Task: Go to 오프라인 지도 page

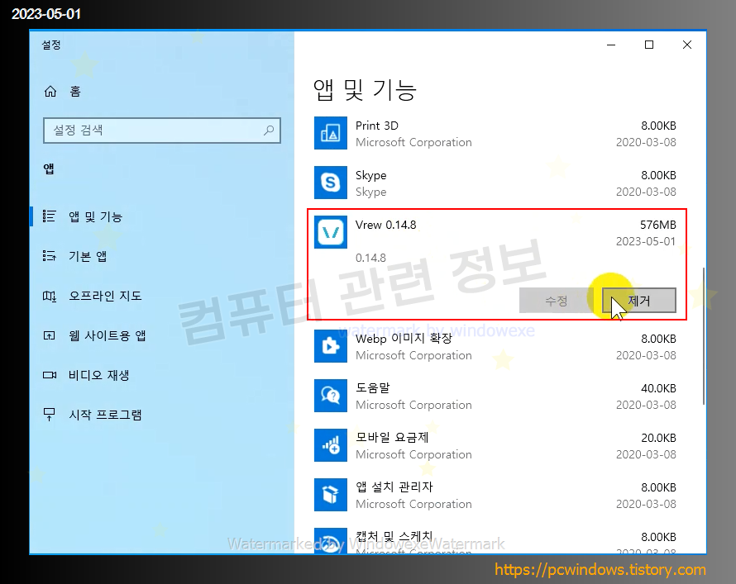Action: [x=105, y=296]
